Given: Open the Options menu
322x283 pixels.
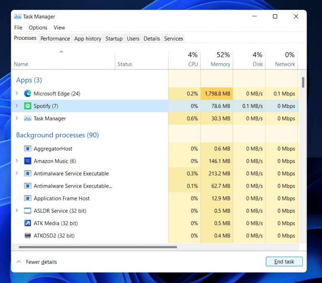Looking at the screenshot, I should (x=38, y=28).
